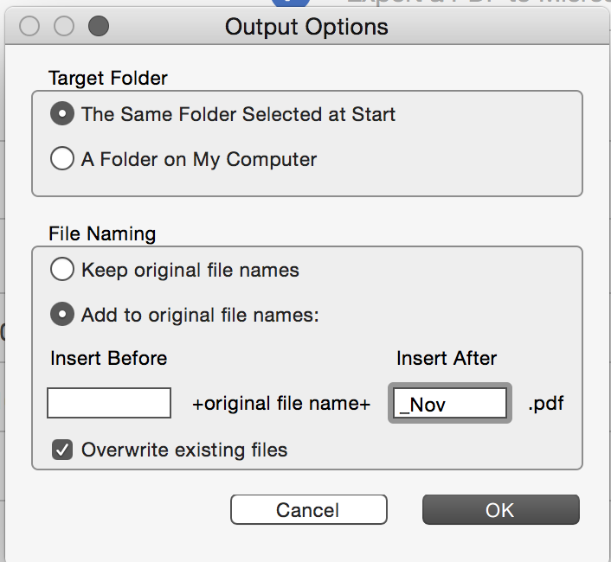Click the Insert Before text field

point(109,403)
